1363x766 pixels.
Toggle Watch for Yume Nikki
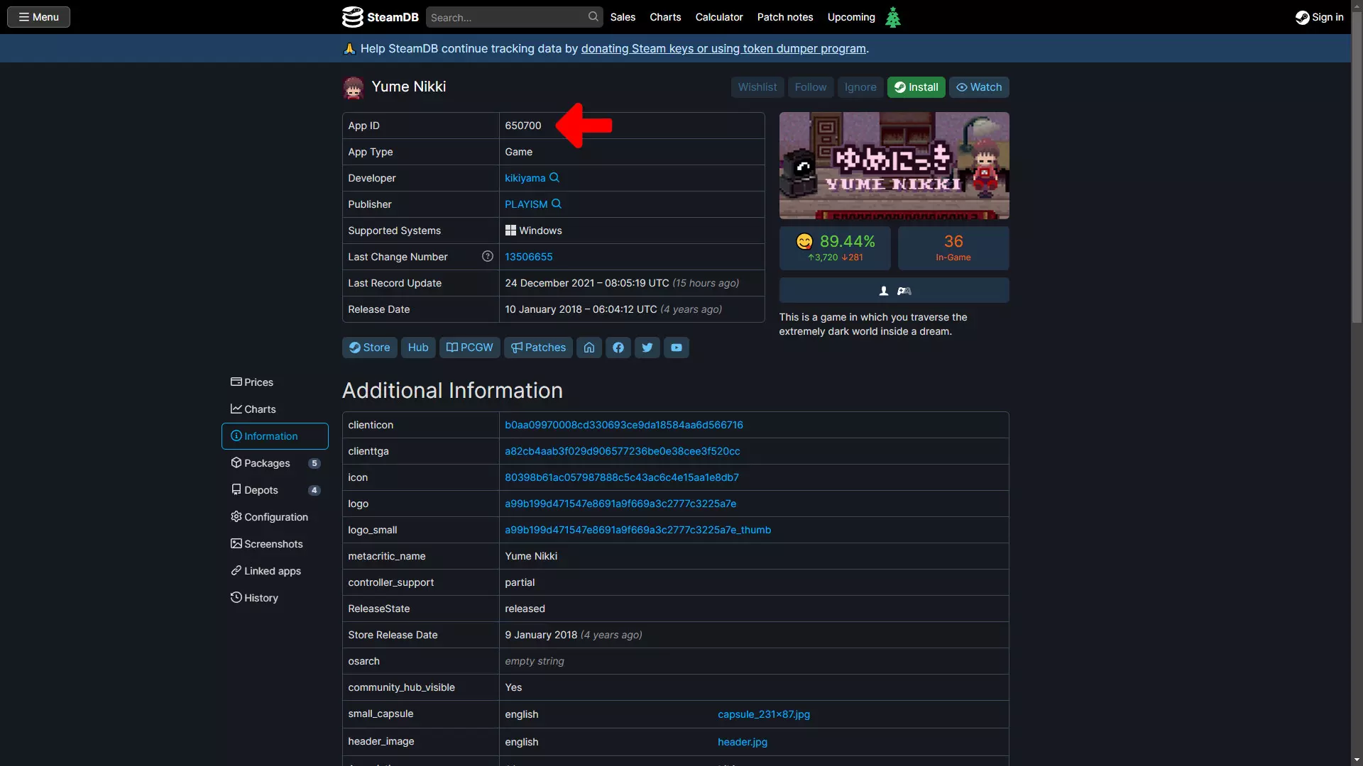979,87
